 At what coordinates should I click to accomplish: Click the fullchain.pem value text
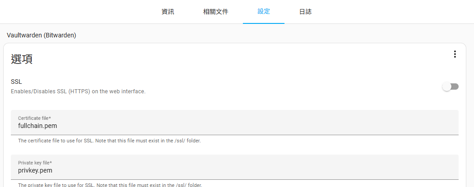click(38, 126)
